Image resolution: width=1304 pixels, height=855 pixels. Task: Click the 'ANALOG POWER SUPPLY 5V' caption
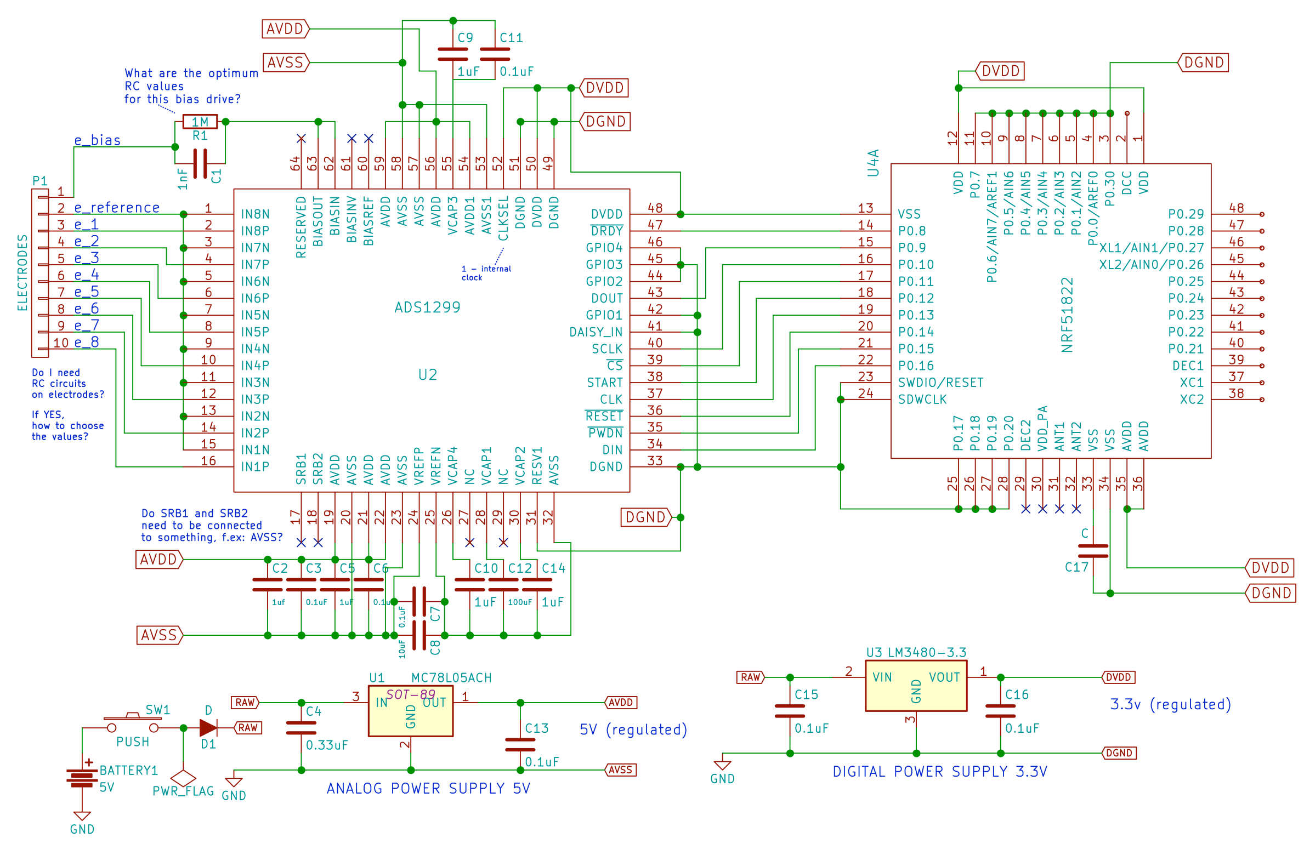[x=428, y=788]
